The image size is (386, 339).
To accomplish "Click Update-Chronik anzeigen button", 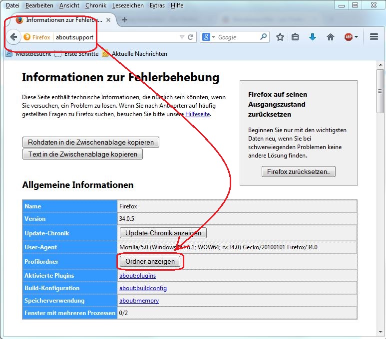I will click(x=163, y=233).
